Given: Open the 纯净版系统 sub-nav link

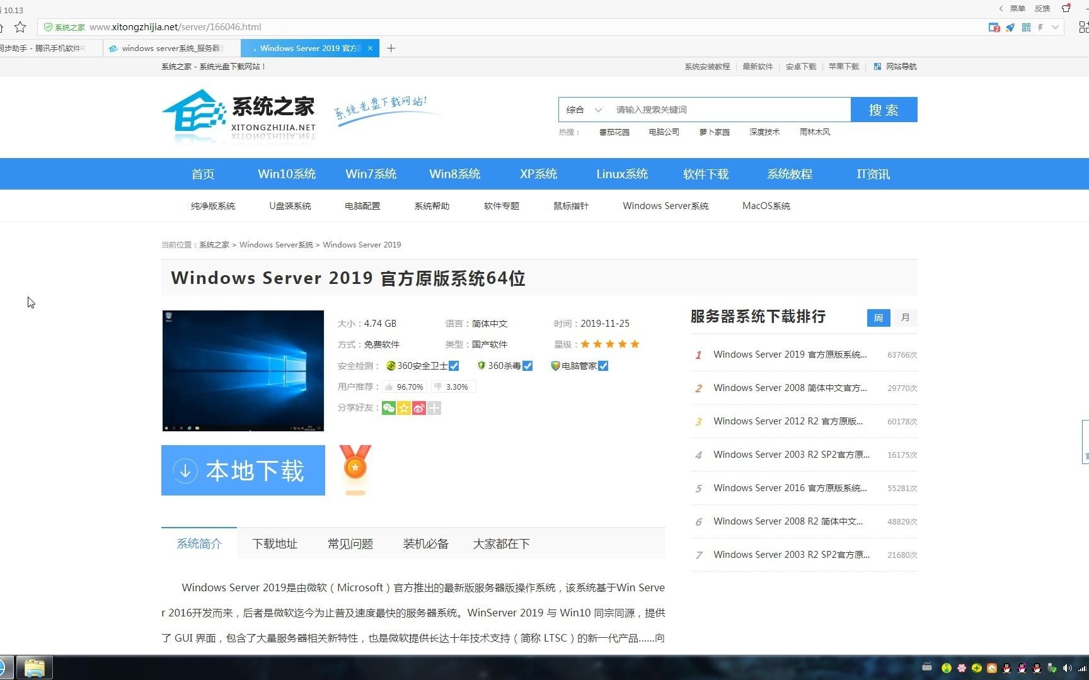Looking at the screenshot, I should click(213, 206).
